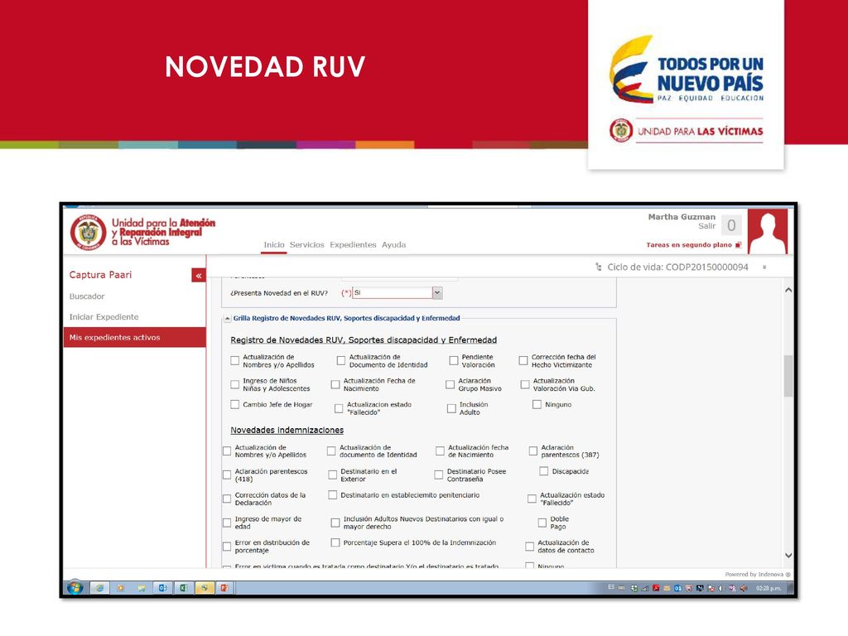The height and width of the screenshot is (636, 848).
Task: Click the scrollbar up arrow
Action: pos(788,291)
